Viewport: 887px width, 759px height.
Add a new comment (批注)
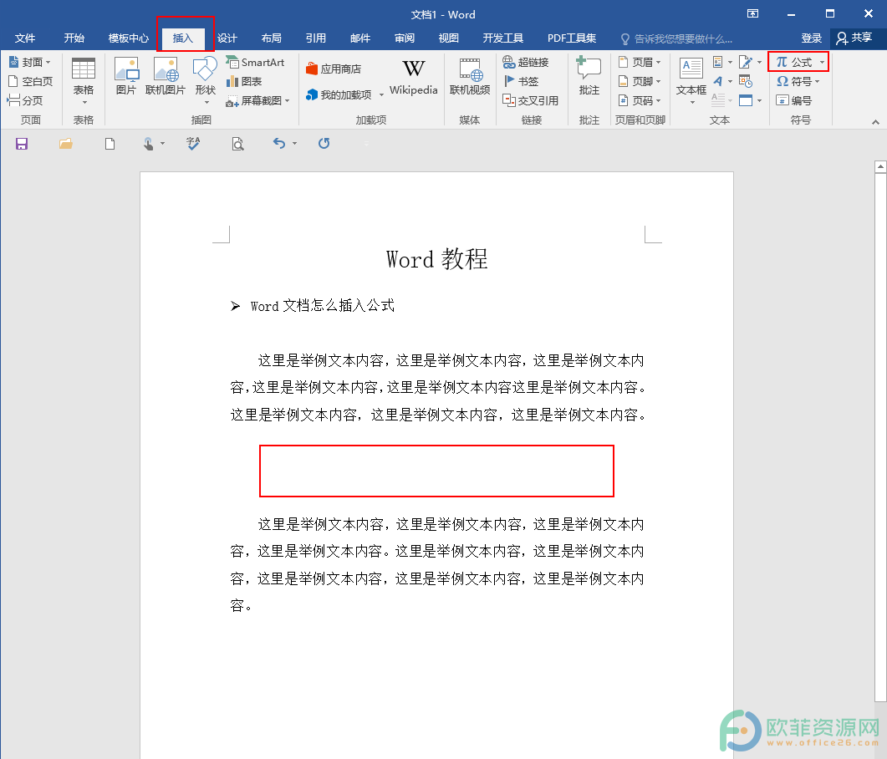[589, 76]
